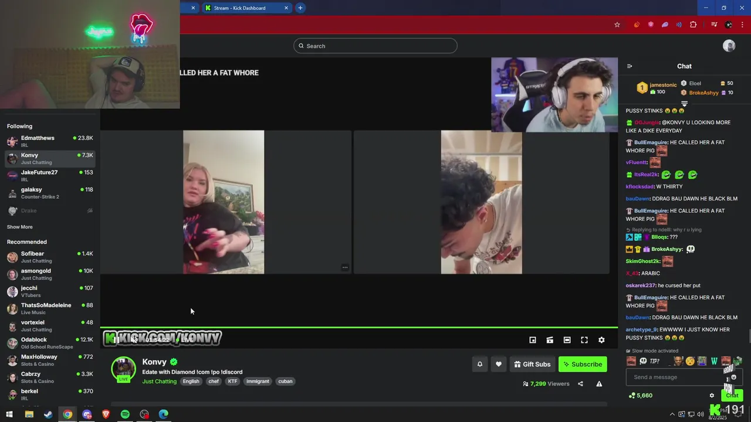The width and height of the screenshot is (751, 422).
Task: Open chat settings gear icon
Action: click(x=712, y=396)
